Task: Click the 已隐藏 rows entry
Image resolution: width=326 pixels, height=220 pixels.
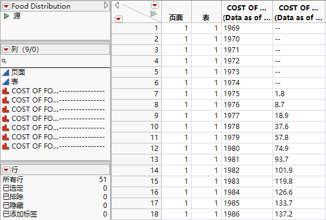Action: click(x=13, y=206)
